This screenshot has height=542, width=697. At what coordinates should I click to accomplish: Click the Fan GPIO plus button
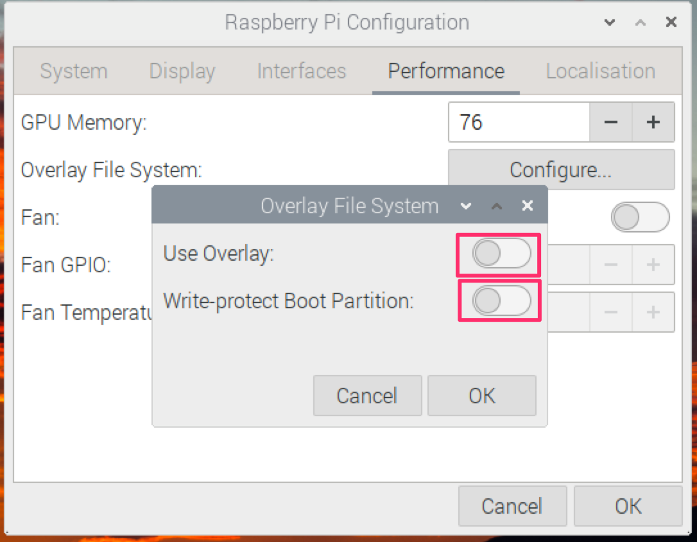653,265
